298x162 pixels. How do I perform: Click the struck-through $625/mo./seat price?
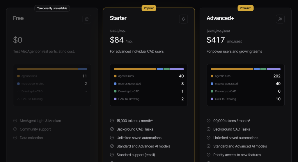tap(218, 31)
